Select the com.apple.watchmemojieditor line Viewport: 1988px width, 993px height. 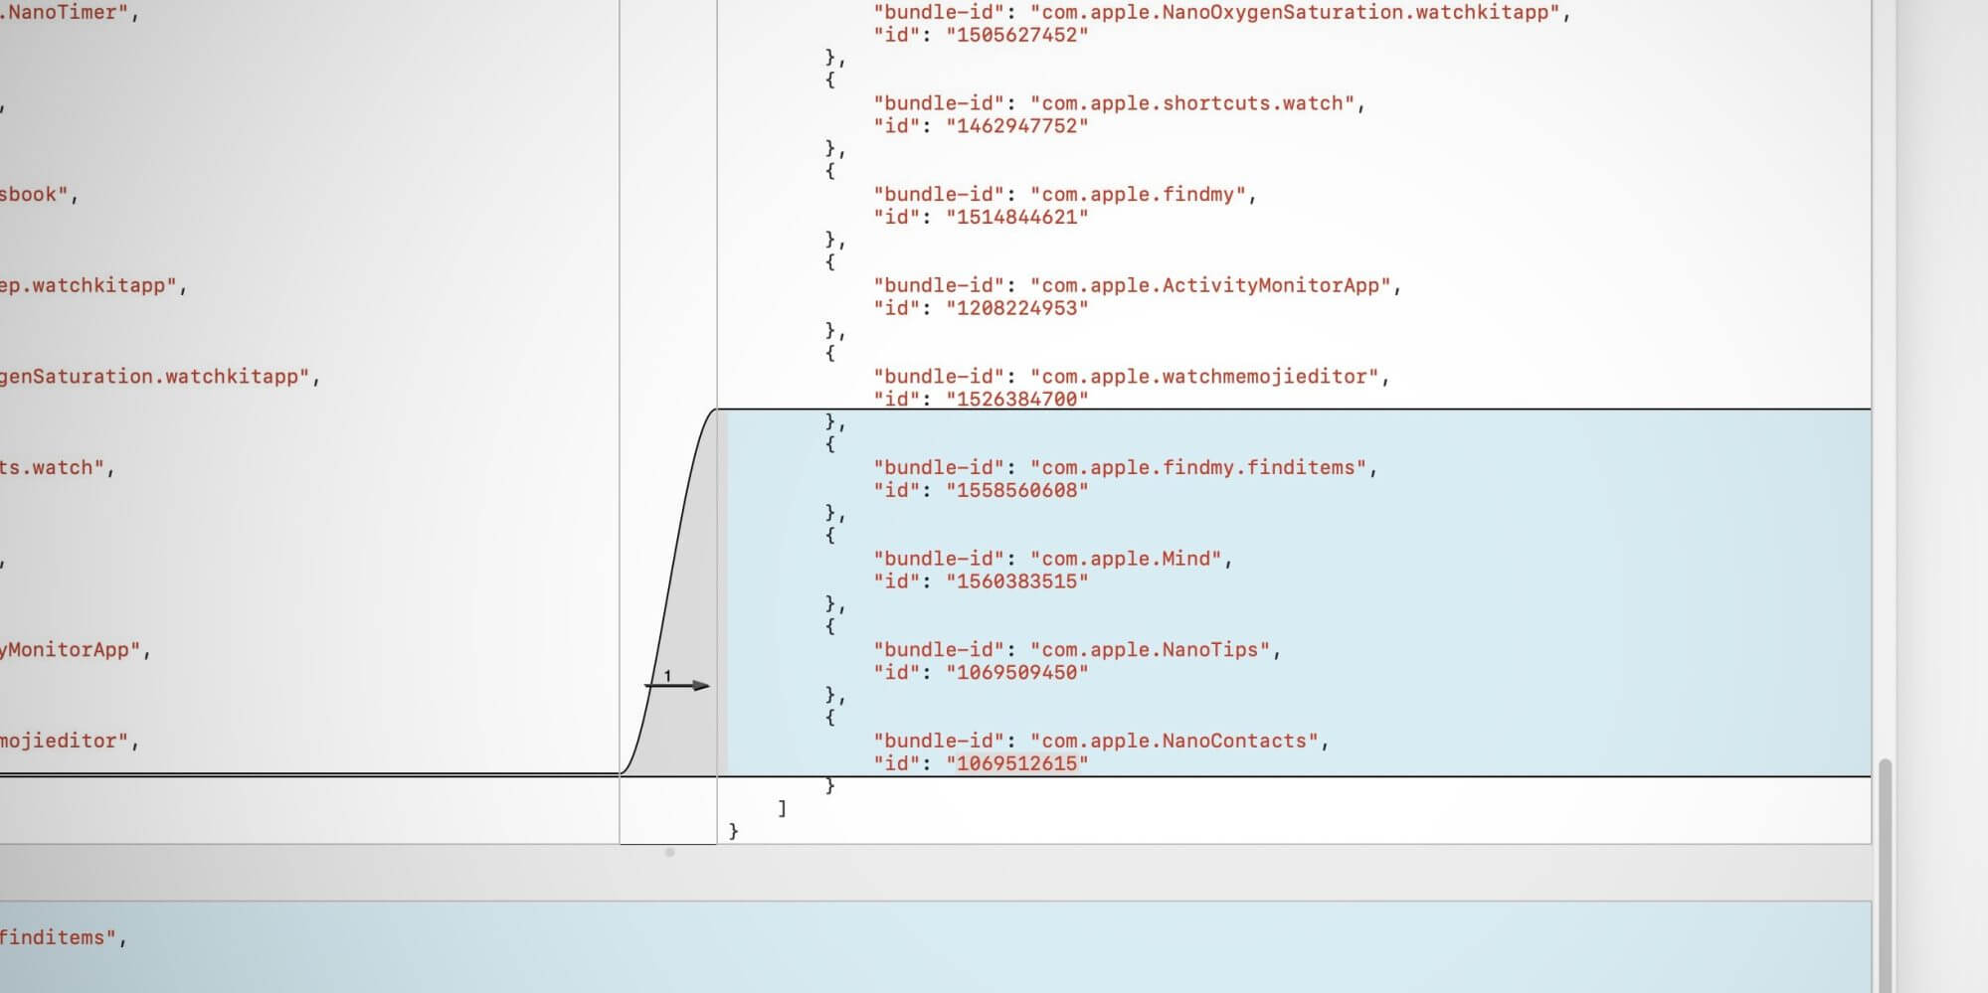pos(1131,377)
